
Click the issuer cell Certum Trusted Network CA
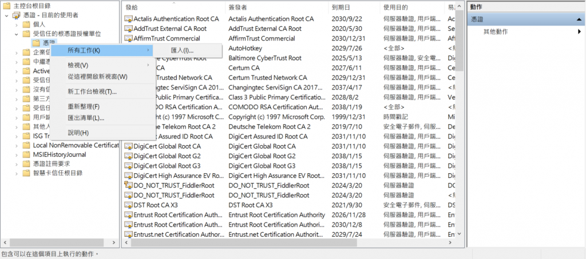[x=268, y=78]
